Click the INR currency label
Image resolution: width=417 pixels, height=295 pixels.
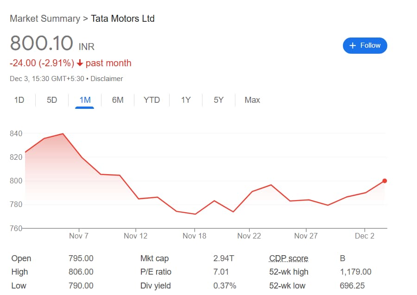point(87,46)
